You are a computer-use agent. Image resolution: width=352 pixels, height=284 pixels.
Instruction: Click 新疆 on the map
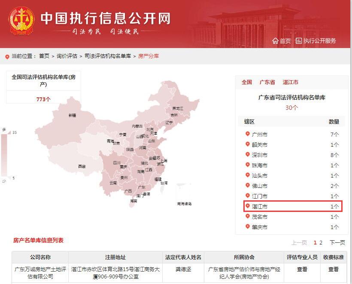click(x=72, y=115)
